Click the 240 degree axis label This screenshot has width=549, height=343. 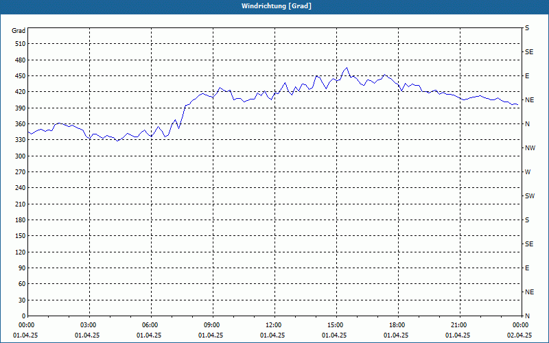[21, 188]
